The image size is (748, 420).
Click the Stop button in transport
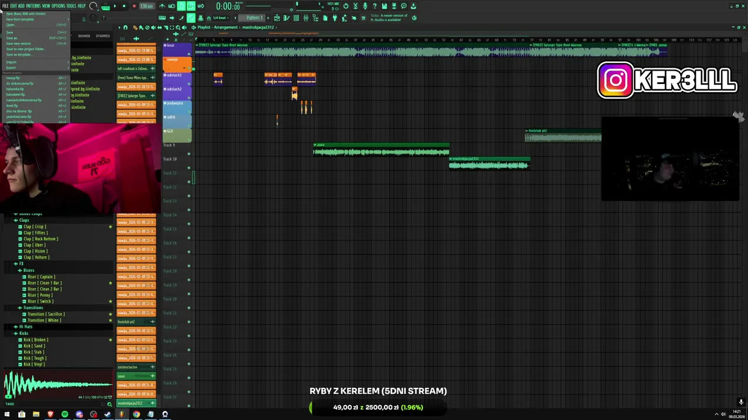(124, 6)
